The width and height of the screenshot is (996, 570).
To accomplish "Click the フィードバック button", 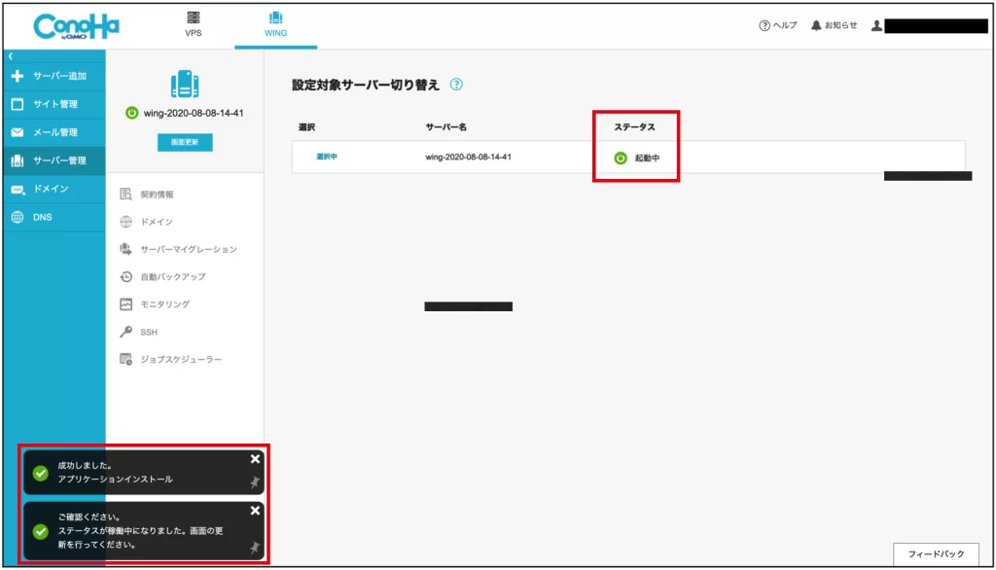I will coord(936,553).
